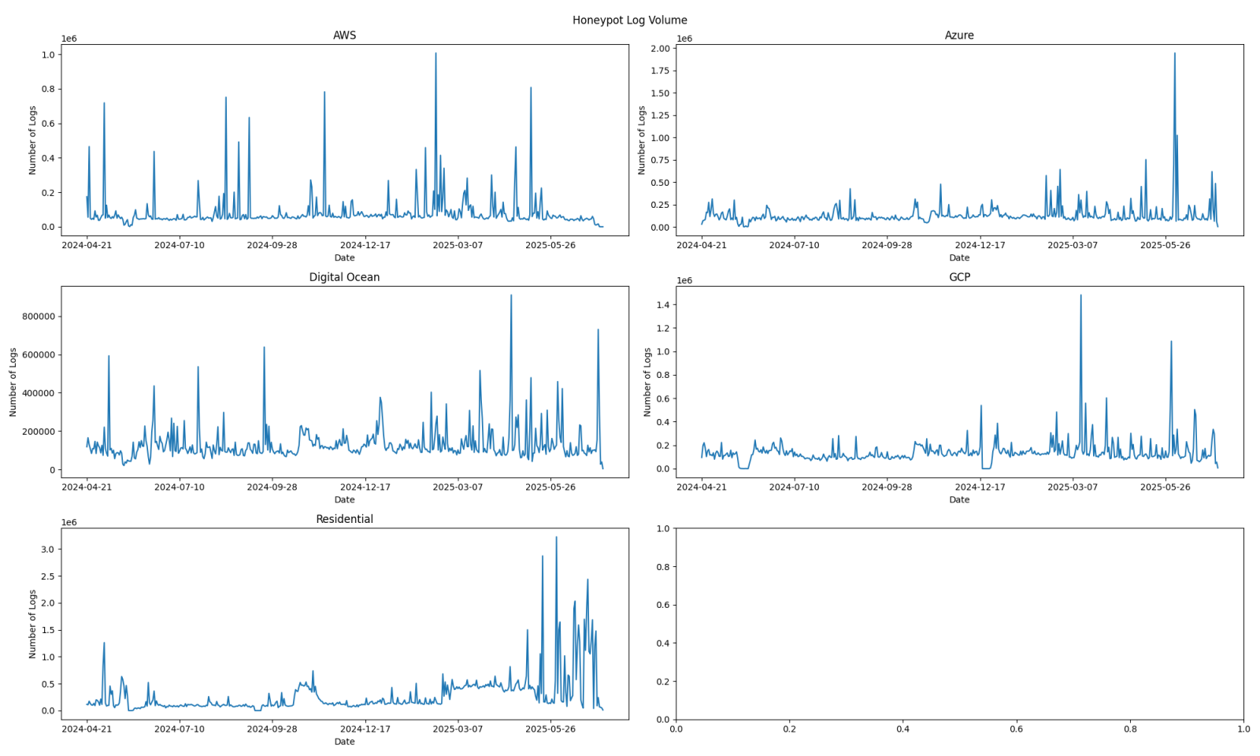
Task: Click the 2025-05-26 tick on Residential plot
Action: (x=550, y=728)
